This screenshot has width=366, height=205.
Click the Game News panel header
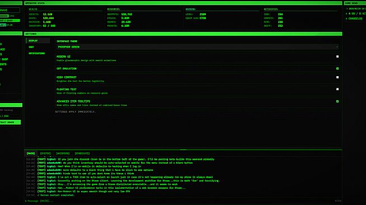click(355, 3)
